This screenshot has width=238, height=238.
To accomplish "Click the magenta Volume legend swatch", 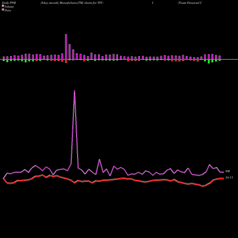I will (3, 6).
